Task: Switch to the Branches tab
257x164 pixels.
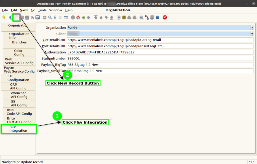Action: [19, 44]
